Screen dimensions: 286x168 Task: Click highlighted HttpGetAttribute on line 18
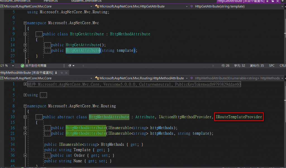83,50
